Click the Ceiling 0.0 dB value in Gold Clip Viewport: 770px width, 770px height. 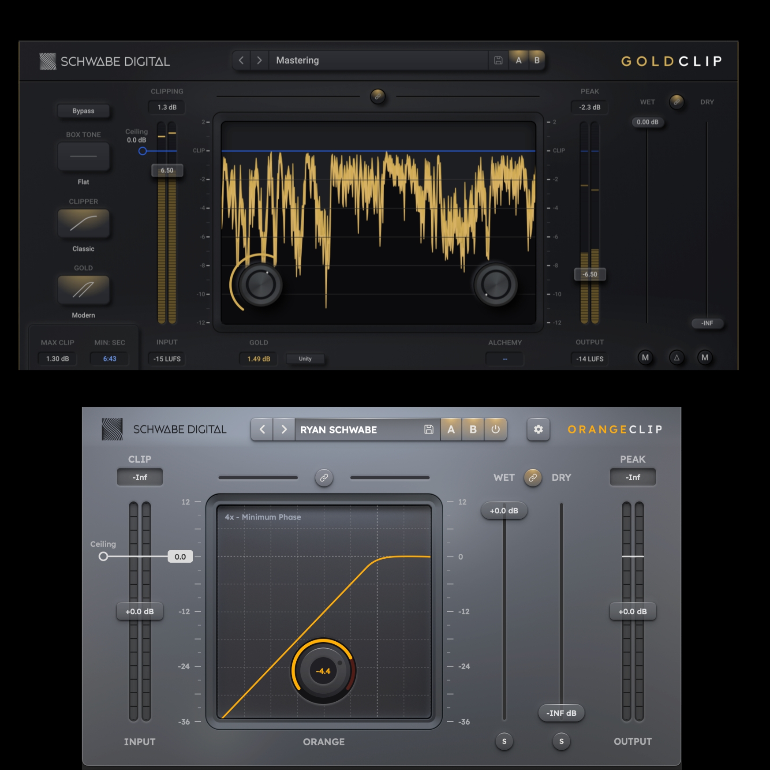pyautogui.click(x=136, y=140)
